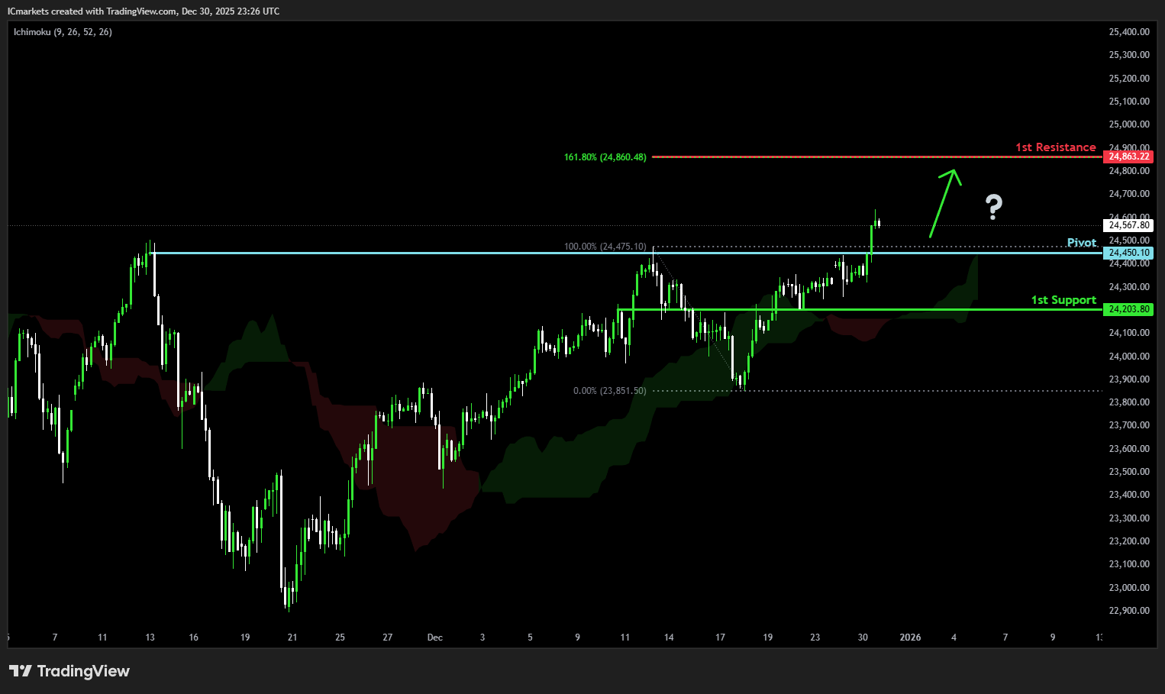
Task: Click the Dec label on the date axis
Action: [434, 638]
